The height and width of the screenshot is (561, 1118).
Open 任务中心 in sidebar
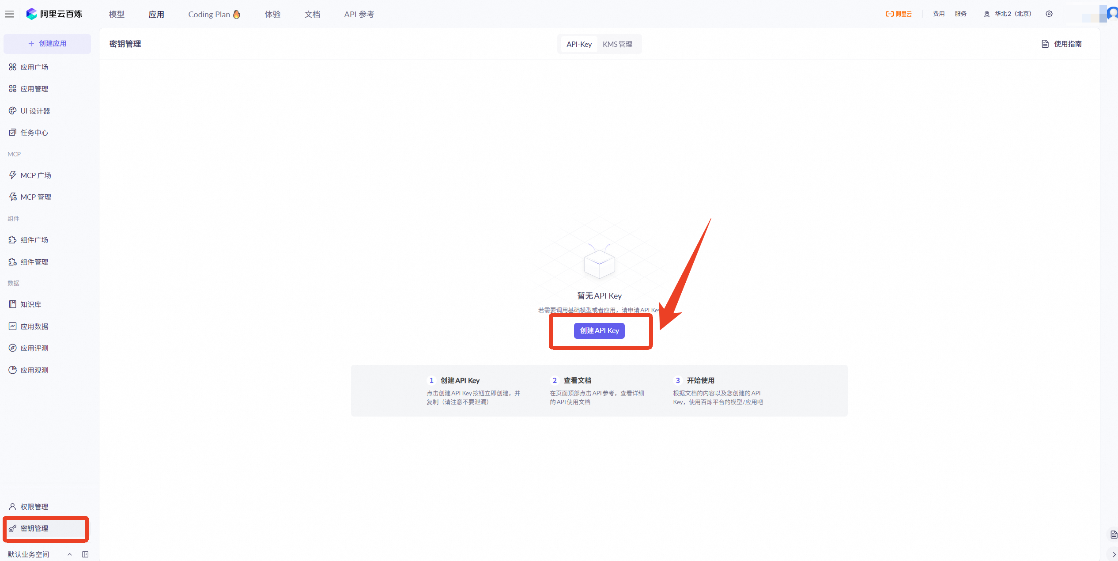point(34,133)
